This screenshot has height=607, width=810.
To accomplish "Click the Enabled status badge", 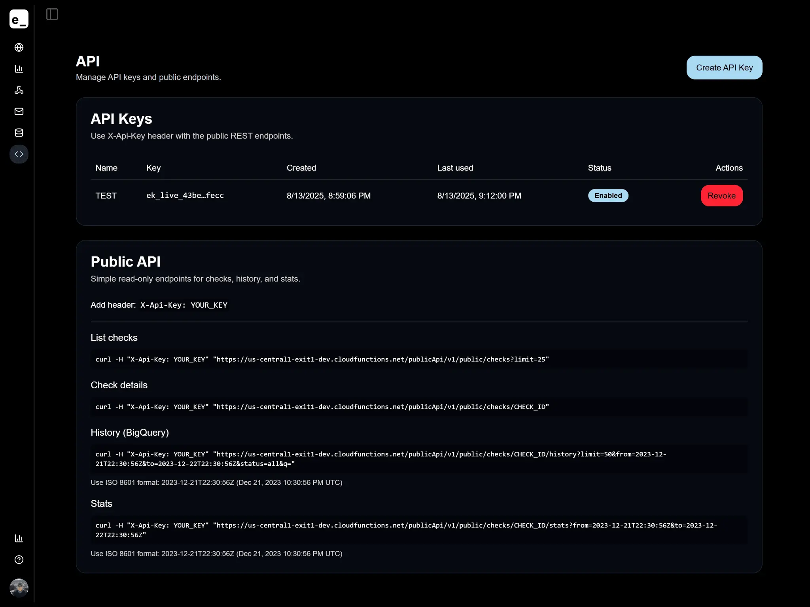I will 608,196.
